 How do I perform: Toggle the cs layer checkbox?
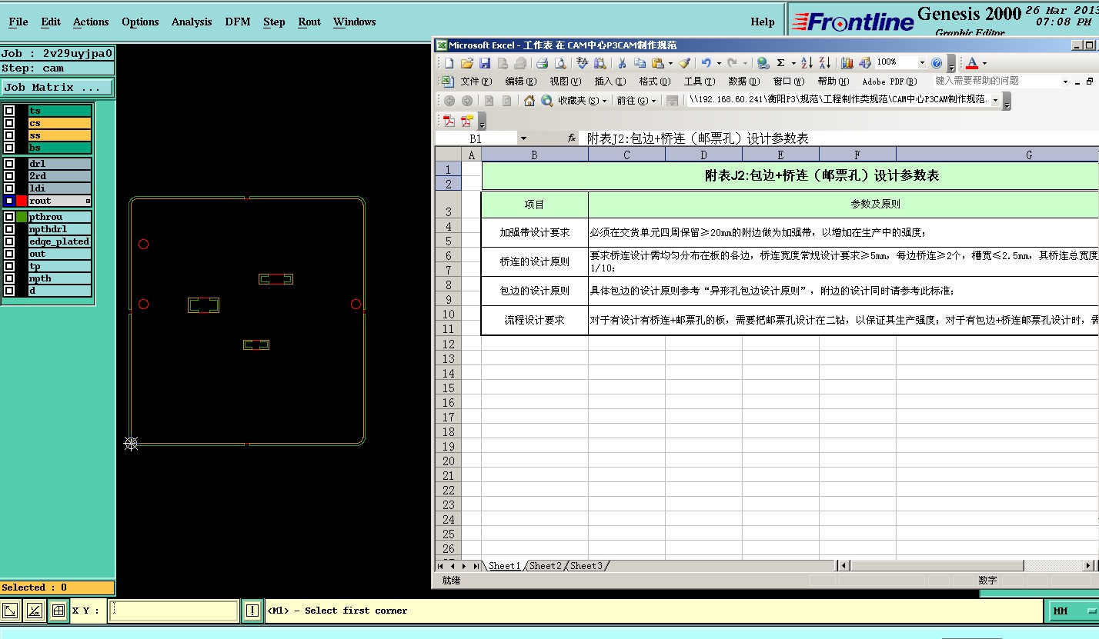(9, 123)
